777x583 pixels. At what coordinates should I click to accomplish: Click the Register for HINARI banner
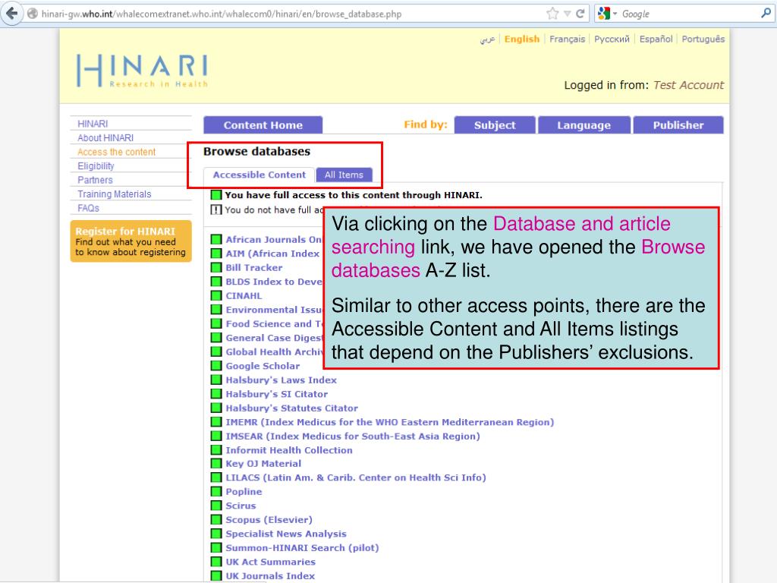point(131,241)
